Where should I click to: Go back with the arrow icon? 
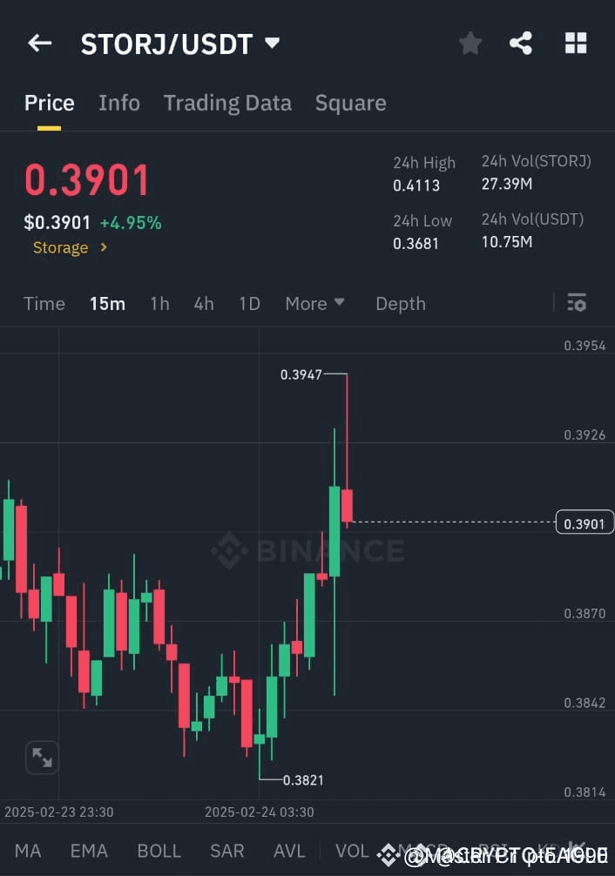point(39,42)
